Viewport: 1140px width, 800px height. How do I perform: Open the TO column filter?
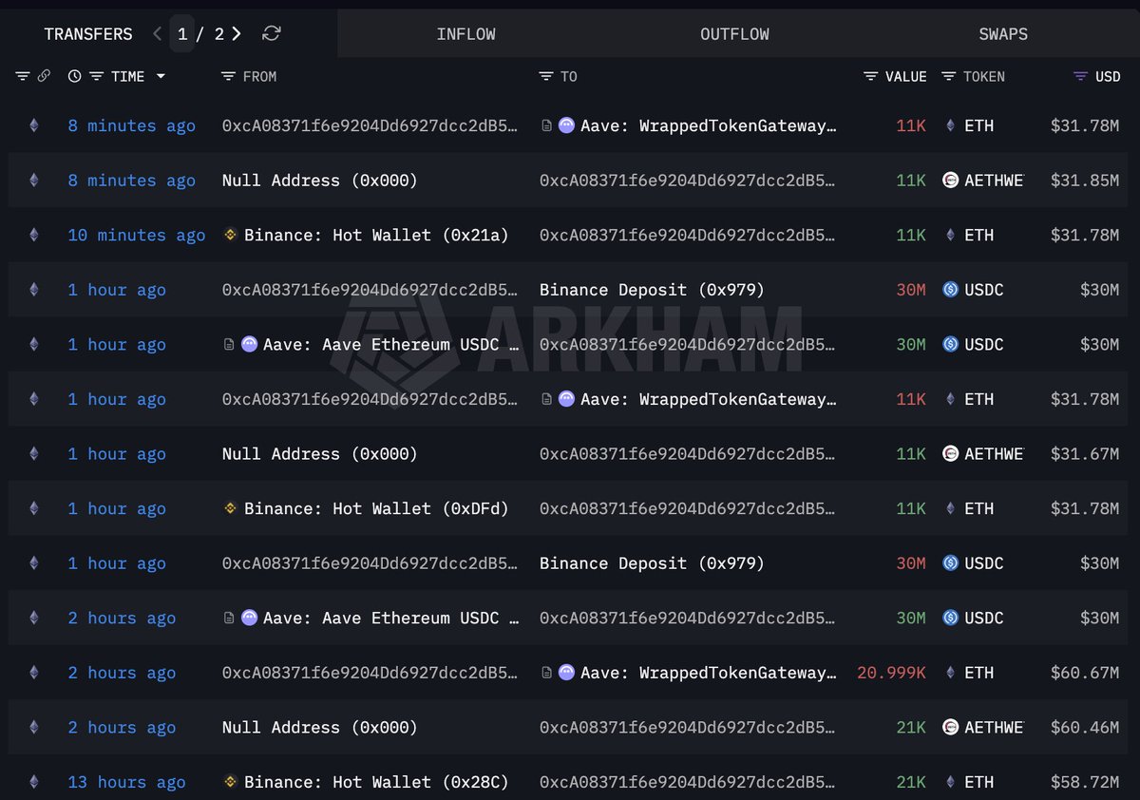[x=545, y=76]
